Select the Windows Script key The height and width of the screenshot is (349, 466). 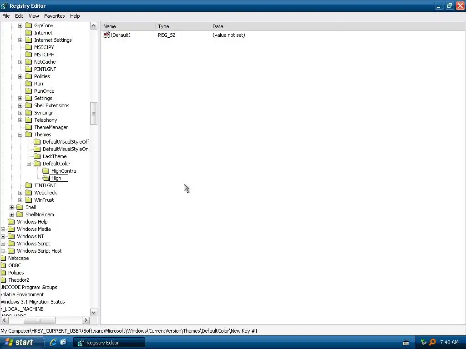click(x=34, y=244)
